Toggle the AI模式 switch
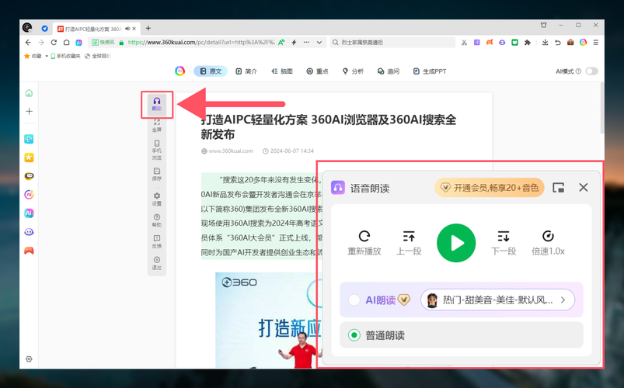Image resolution: width=624 pixels, height=388 pixels. click(x=592, y=71)
